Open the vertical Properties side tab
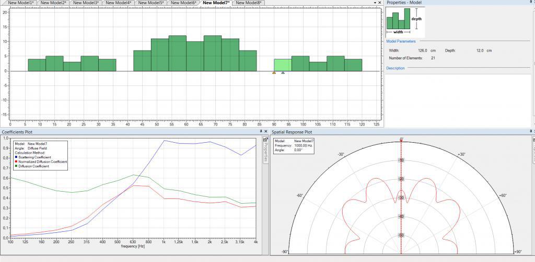The width and height of the screenshot is (535, 262). pos(266,150)
